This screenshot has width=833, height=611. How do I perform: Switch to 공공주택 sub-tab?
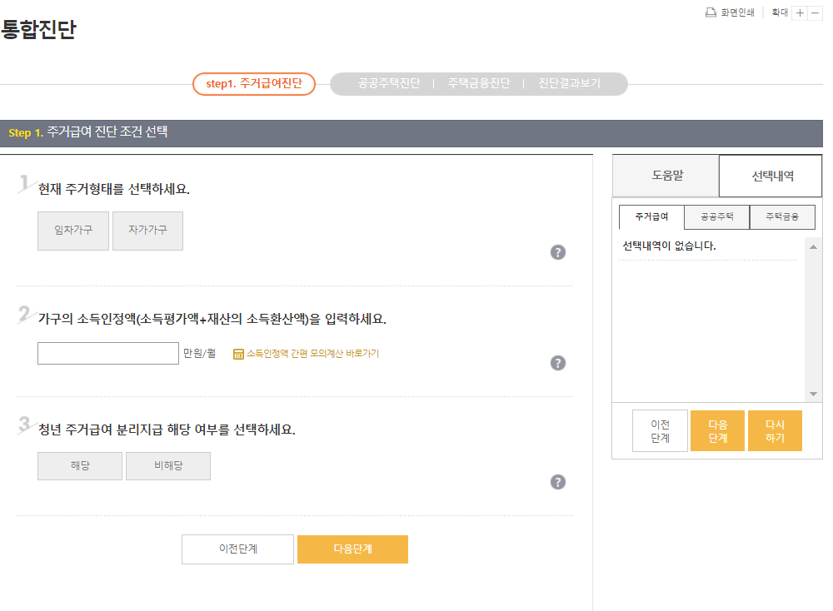coord(716,216)
